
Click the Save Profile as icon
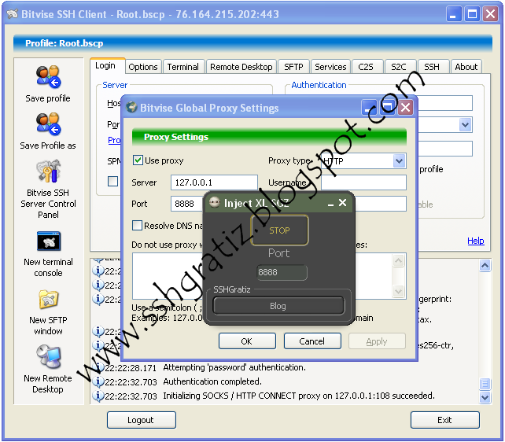(x=48, y=124)
